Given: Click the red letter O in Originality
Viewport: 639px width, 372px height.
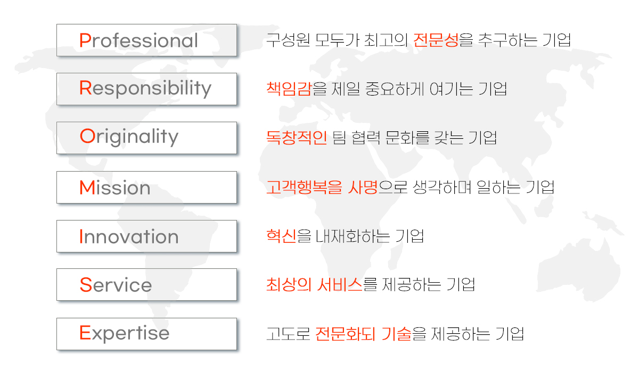Looking at the screenshot, I should 87,137.
